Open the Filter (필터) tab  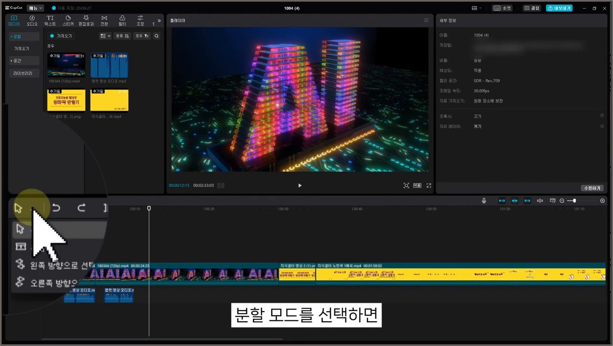[x=122, y=20]
